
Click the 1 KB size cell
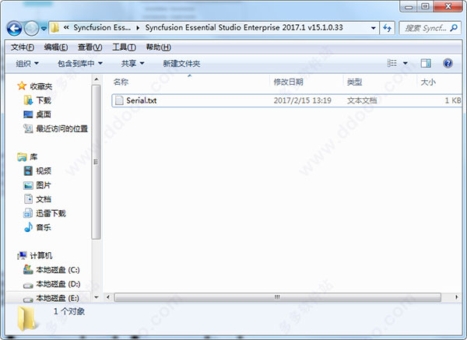pos(453,100)
